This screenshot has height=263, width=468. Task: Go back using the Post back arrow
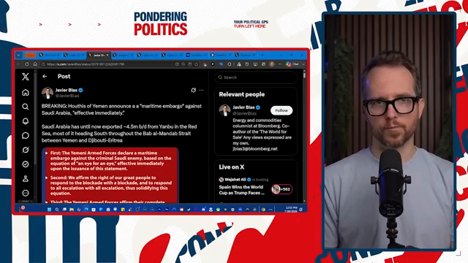click(x=45, y=77)
